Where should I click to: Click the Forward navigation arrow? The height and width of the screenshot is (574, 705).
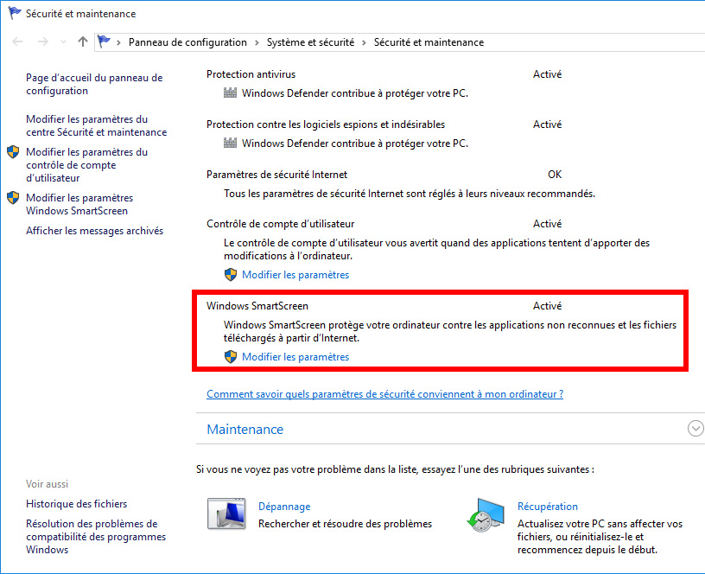tap(43, 41)
